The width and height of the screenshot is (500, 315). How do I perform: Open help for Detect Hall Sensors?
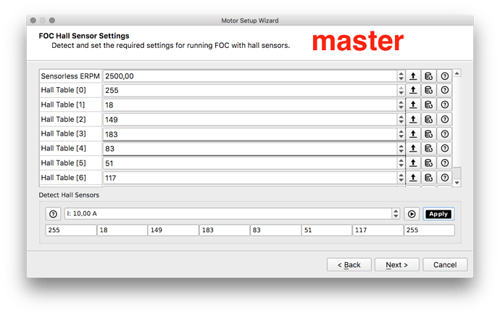[53, 213]
